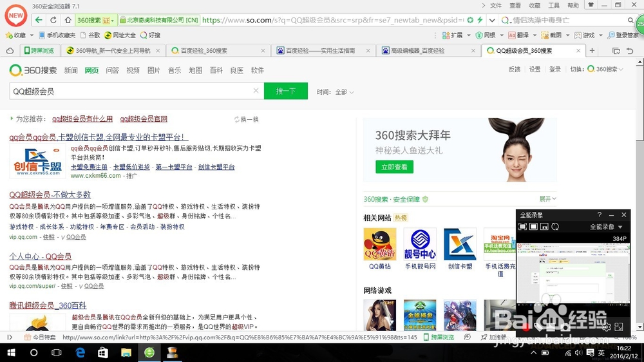Select the 新闻 search category

click(x=71, y=71)
